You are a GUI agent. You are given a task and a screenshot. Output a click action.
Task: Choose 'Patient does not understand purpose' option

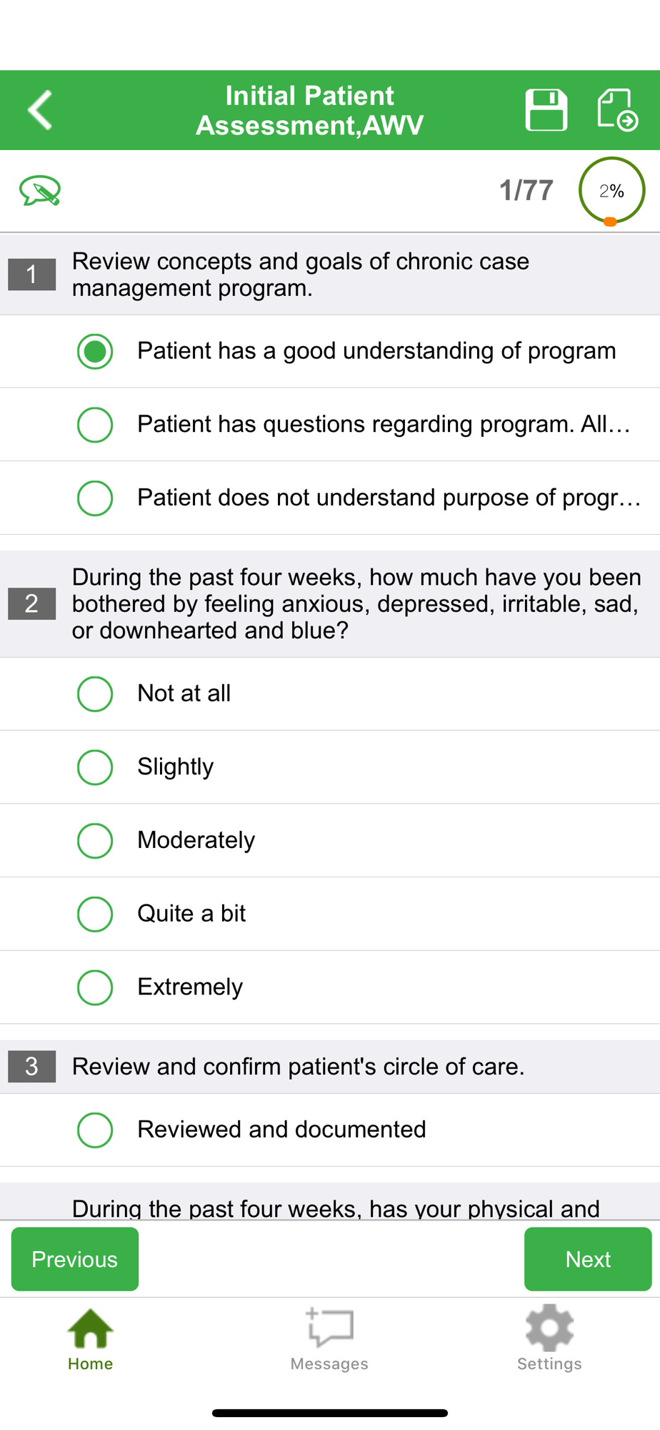[330, 498]
